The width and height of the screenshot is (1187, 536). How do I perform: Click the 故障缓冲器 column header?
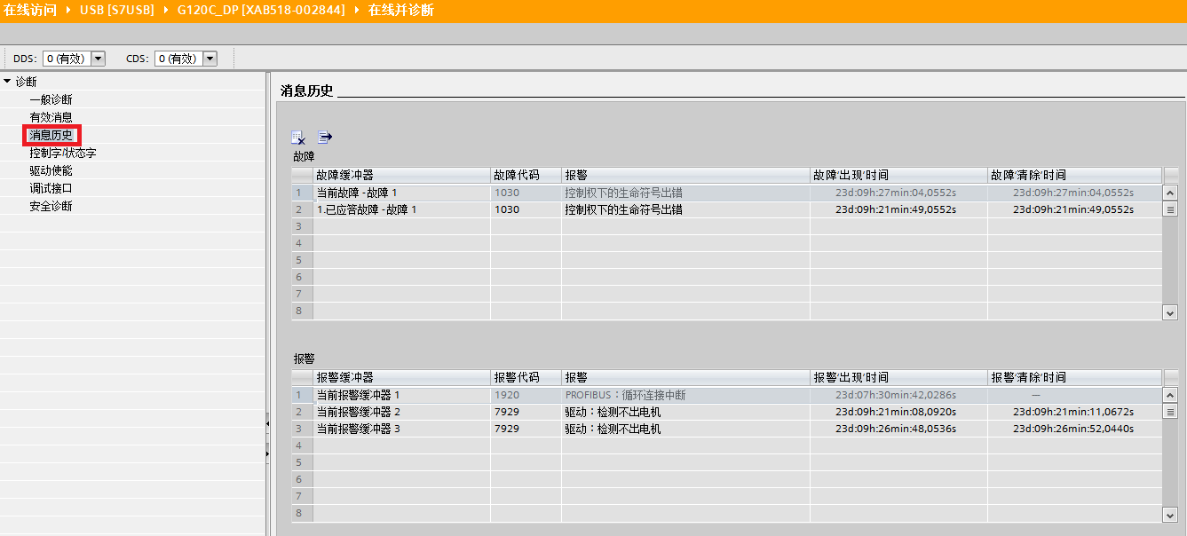pyautogui.click(x=401, y=175)
